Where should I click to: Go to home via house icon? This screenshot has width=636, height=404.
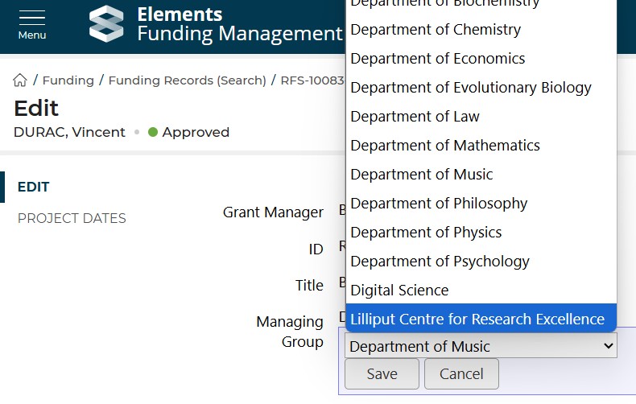[x=20, y=80]
